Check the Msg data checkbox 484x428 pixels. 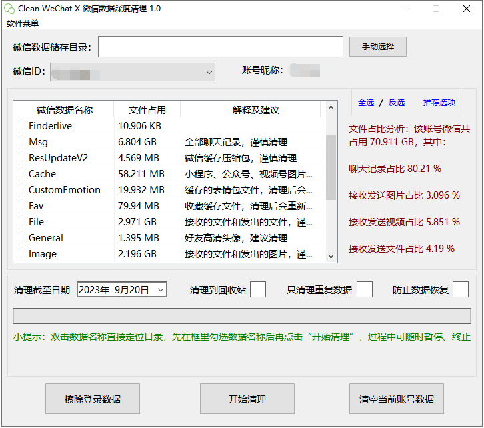tap(21, 141)
